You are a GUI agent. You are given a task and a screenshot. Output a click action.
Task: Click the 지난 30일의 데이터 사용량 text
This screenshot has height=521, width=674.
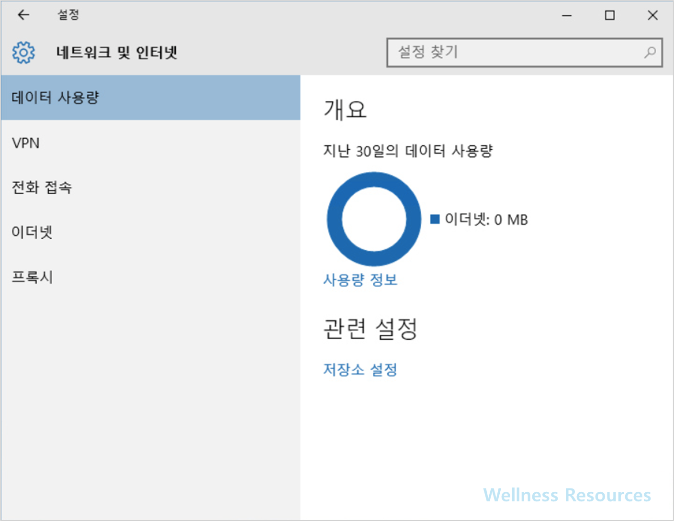pos(408,151)
